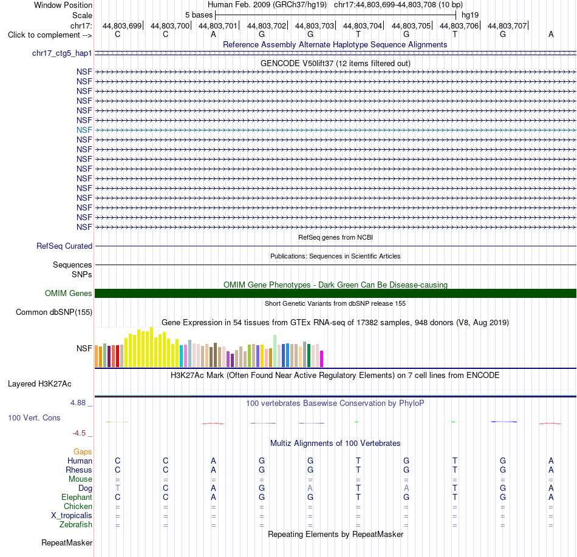Click the light-blue highlighted NSF transcript label
This screenshot has width=577, height=557.
click(84, 130)
